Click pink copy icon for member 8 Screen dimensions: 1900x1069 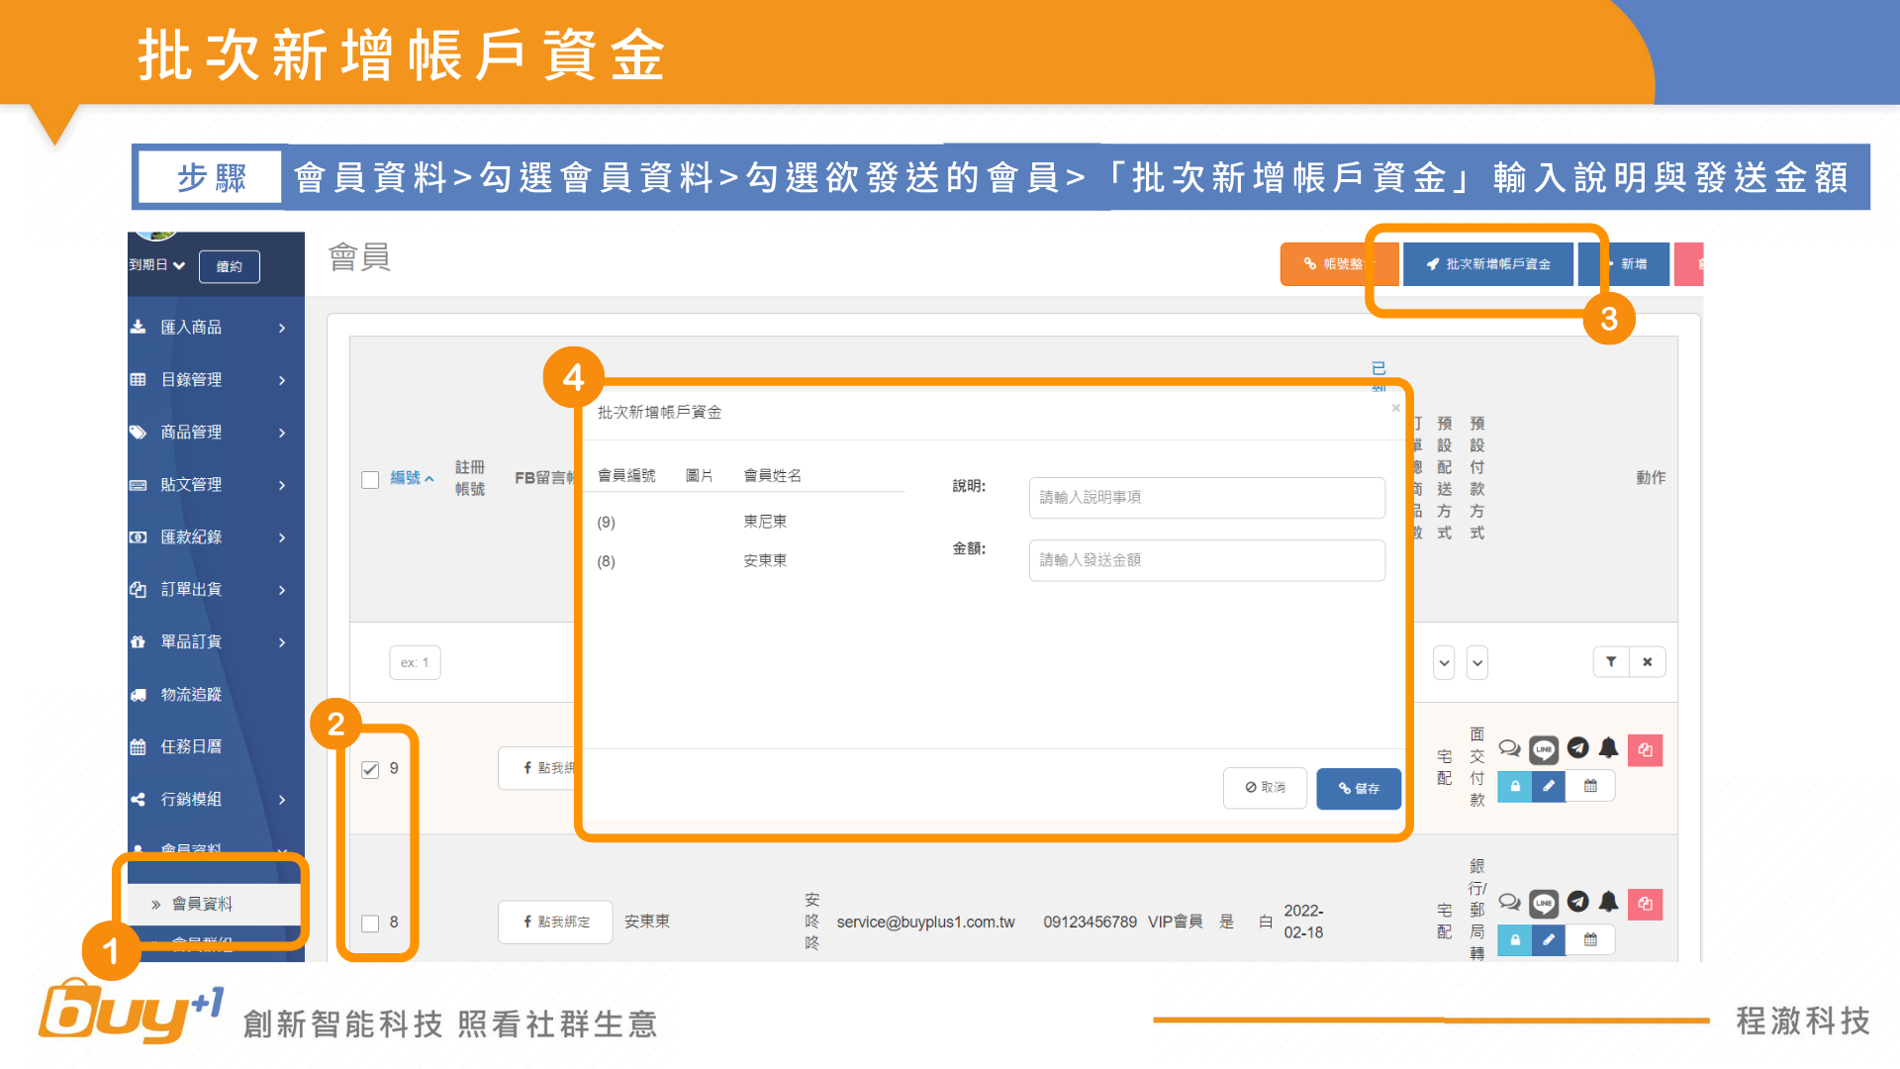click(x=1645, y=904)
